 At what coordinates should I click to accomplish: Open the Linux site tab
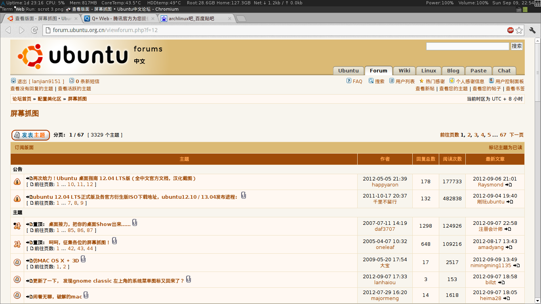pyautogui.click(x=429, y=71)
